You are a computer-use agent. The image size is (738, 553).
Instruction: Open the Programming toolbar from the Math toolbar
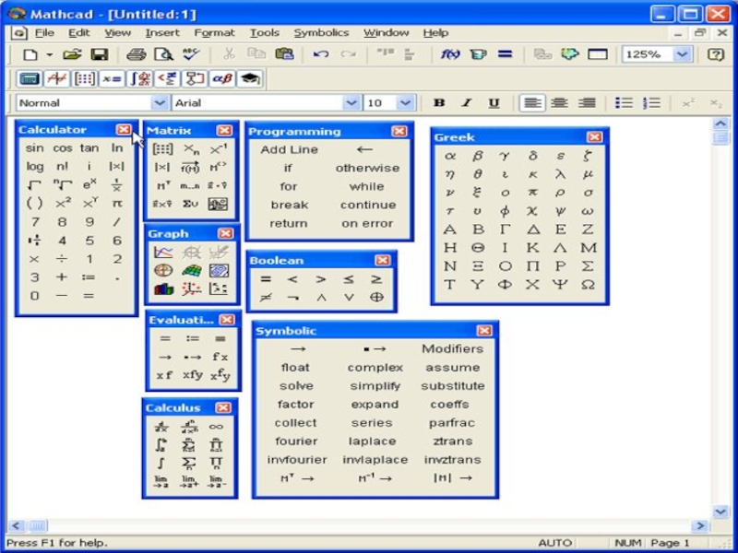coord(195,79)
